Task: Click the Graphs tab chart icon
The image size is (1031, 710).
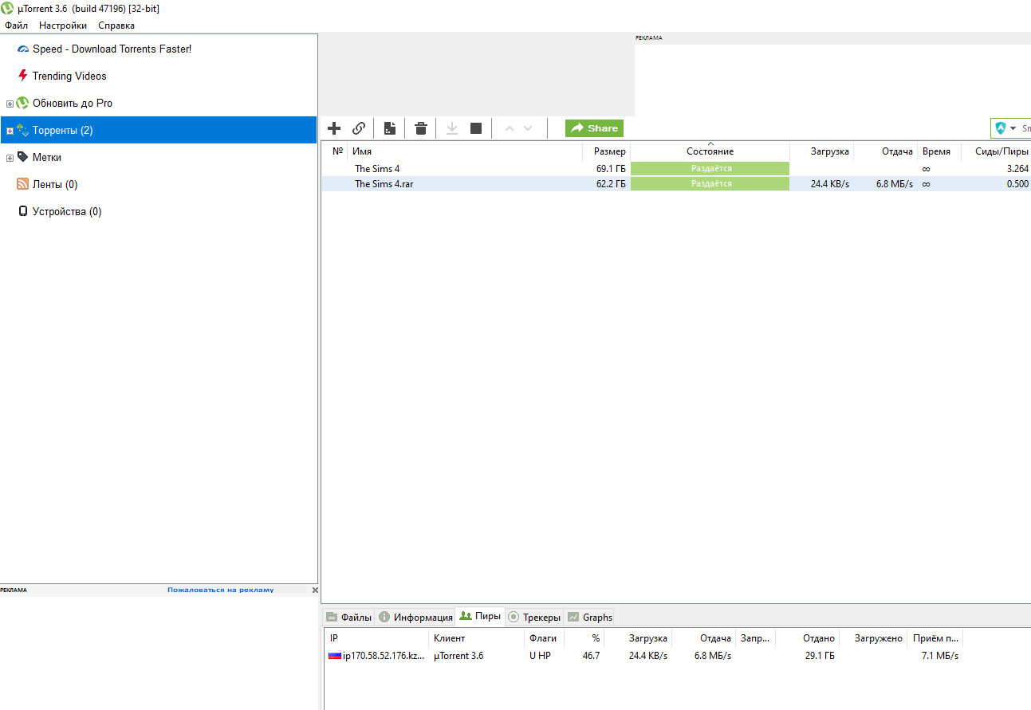Action: (x=573, y=618)
